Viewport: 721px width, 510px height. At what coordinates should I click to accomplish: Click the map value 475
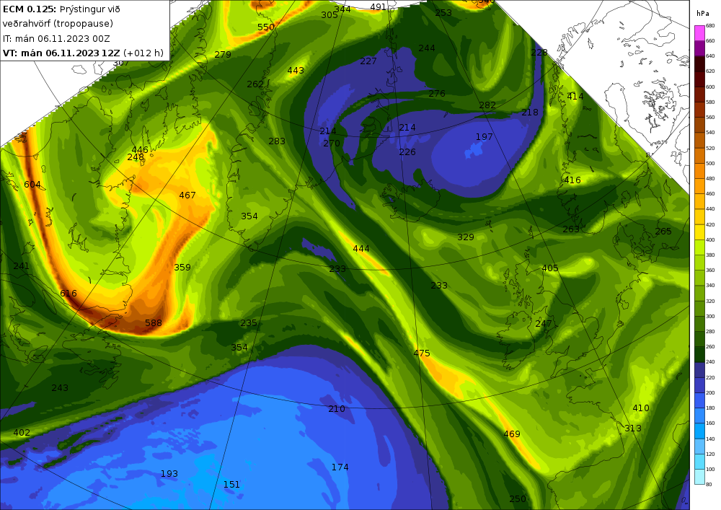(422, 353)
